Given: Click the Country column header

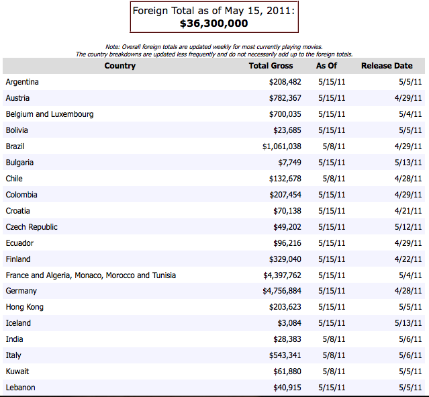Looking at the screenshot, I should click(120, 66).
